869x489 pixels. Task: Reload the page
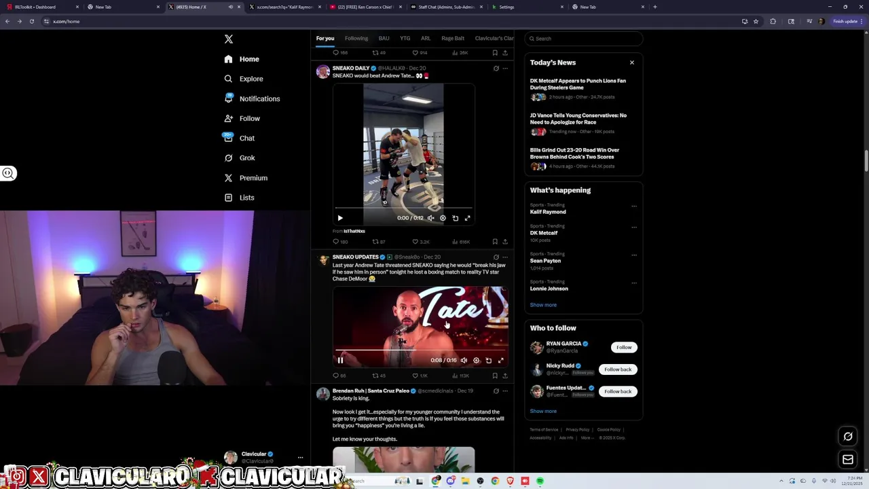tap(31, 21)
